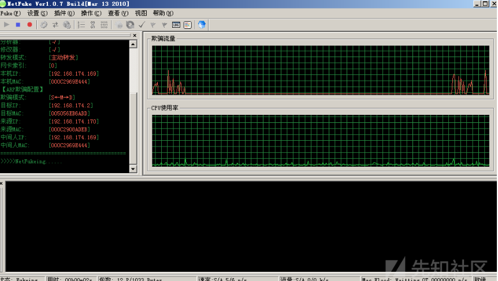
Task: Close the bottom black output panel
Action: pyautogui.click(x=1, y=183)
